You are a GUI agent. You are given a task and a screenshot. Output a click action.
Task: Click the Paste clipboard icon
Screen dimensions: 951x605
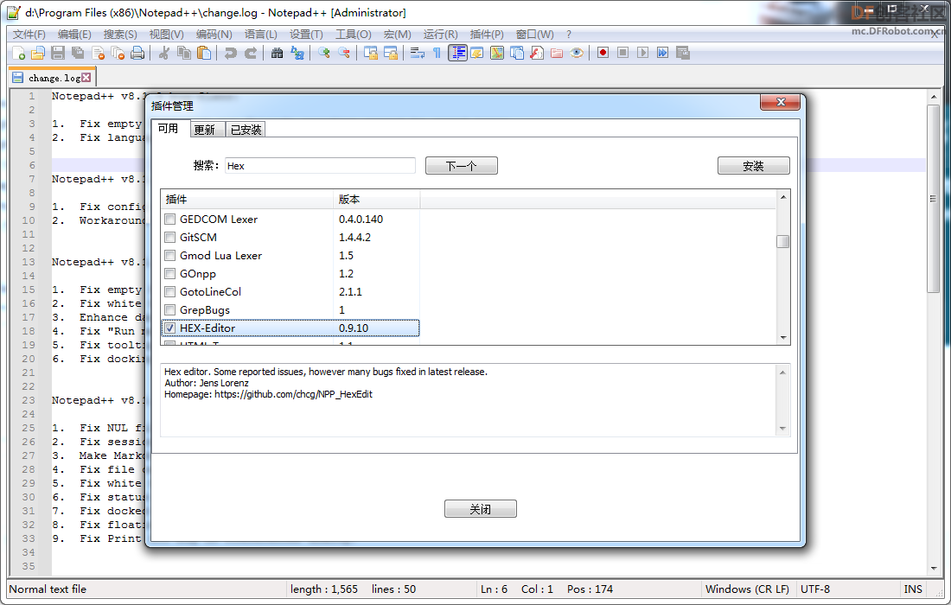[x=204, y=54]
